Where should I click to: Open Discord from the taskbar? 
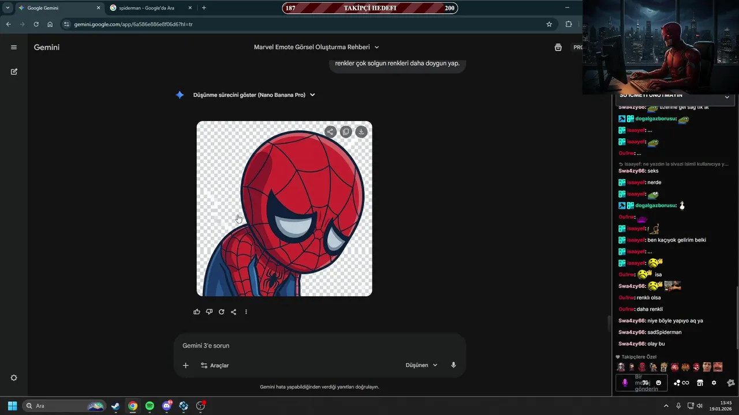tap(167, 406)
